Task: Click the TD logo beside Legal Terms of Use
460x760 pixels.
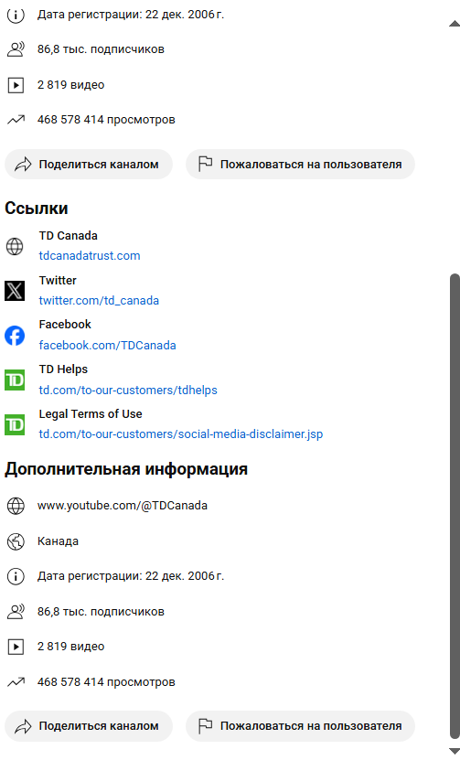Action: pyautogui.click(x=15, y=424)
